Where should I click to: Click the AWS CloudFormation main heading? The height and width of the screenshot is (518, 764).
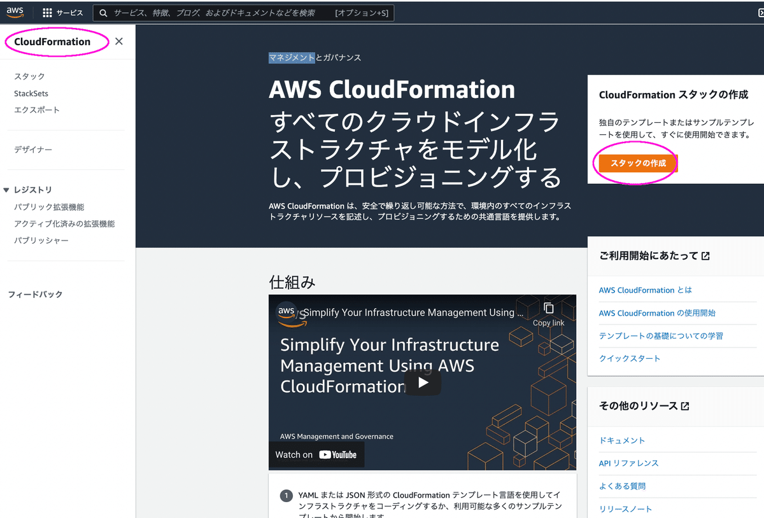(392, 89)
